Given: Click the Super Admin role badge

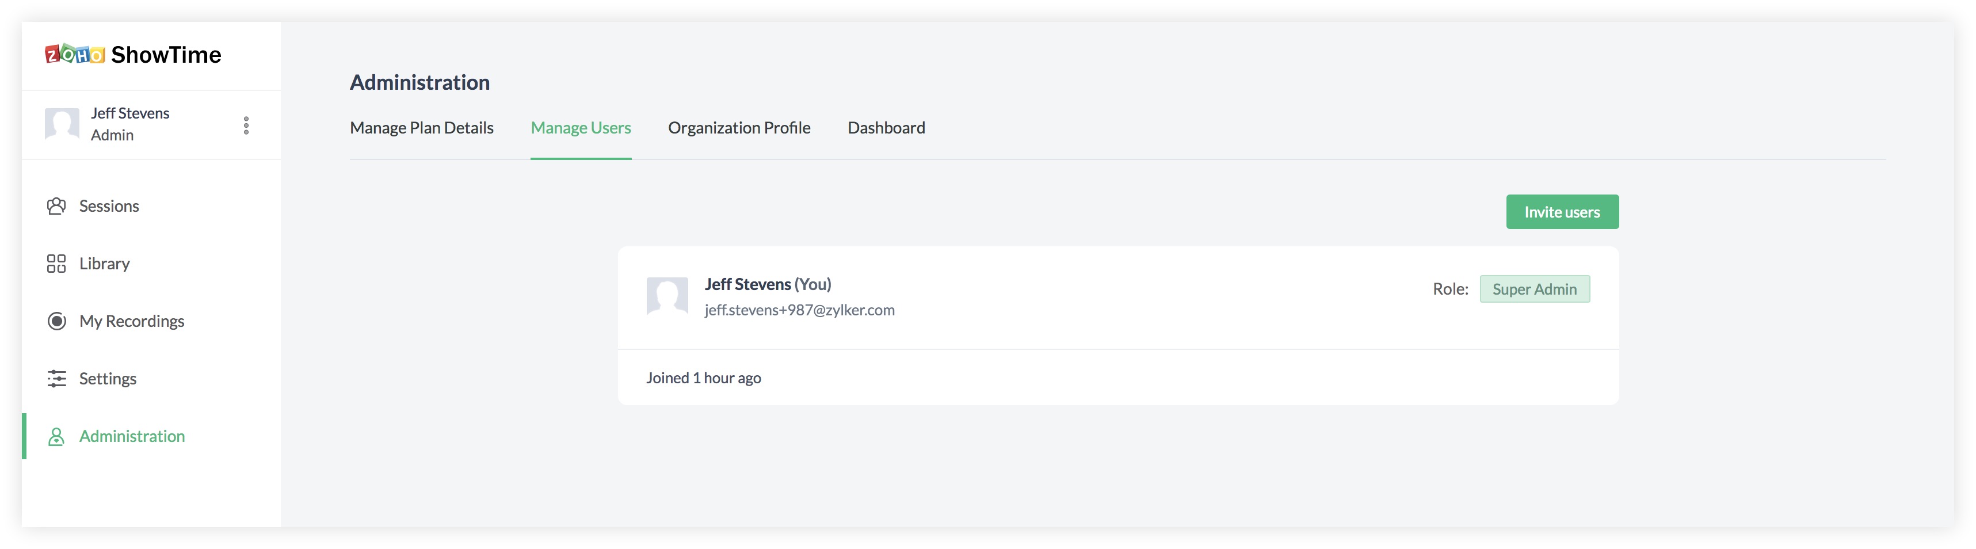Looking at the screenshot, I should pyautogui.click(x=1534, y=289).
